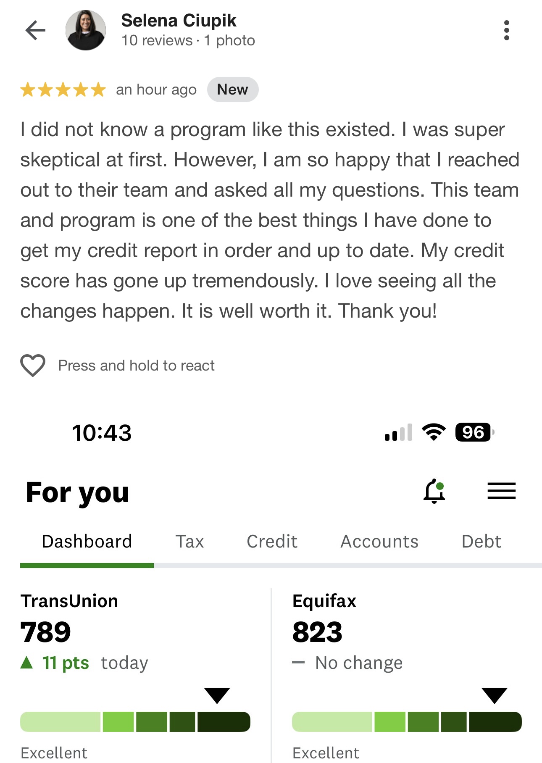542x763 pixels.
Task: Open Selena Ciupik's profile name
Action: click(x=179, y=21)
